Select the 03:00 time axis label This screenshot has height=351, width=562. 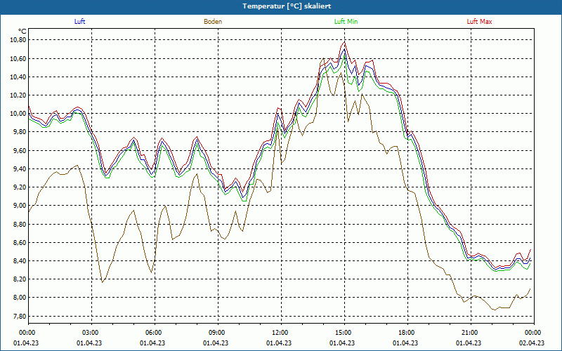pos(90,333)
